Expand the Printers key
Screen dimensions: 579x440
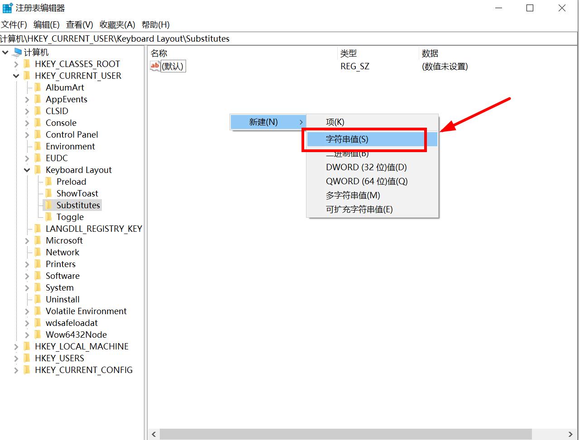point(27,264)
